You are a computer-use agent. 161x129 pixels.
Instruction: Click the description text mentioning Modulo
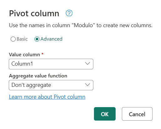coord(81,25)
